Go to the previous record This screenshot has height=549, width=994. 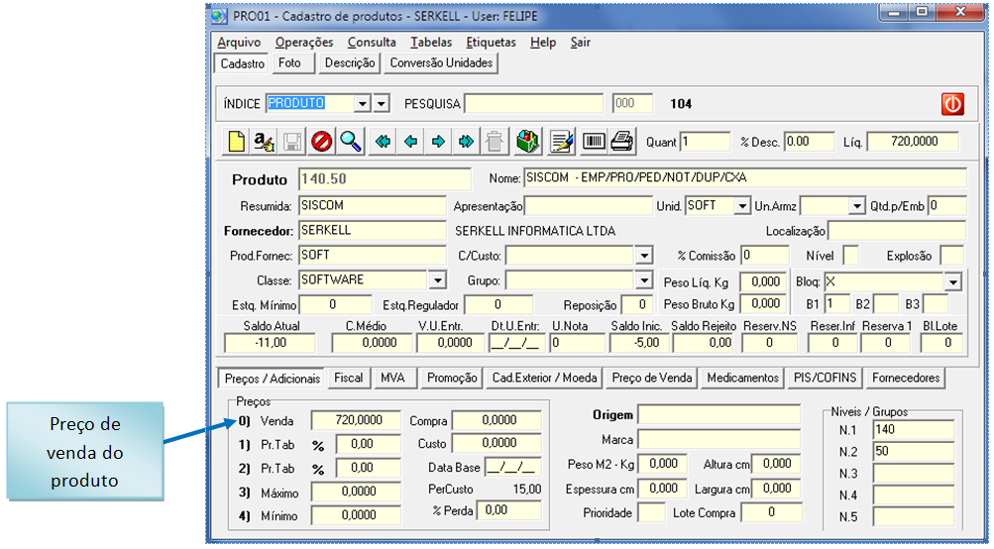coord(410,141)
